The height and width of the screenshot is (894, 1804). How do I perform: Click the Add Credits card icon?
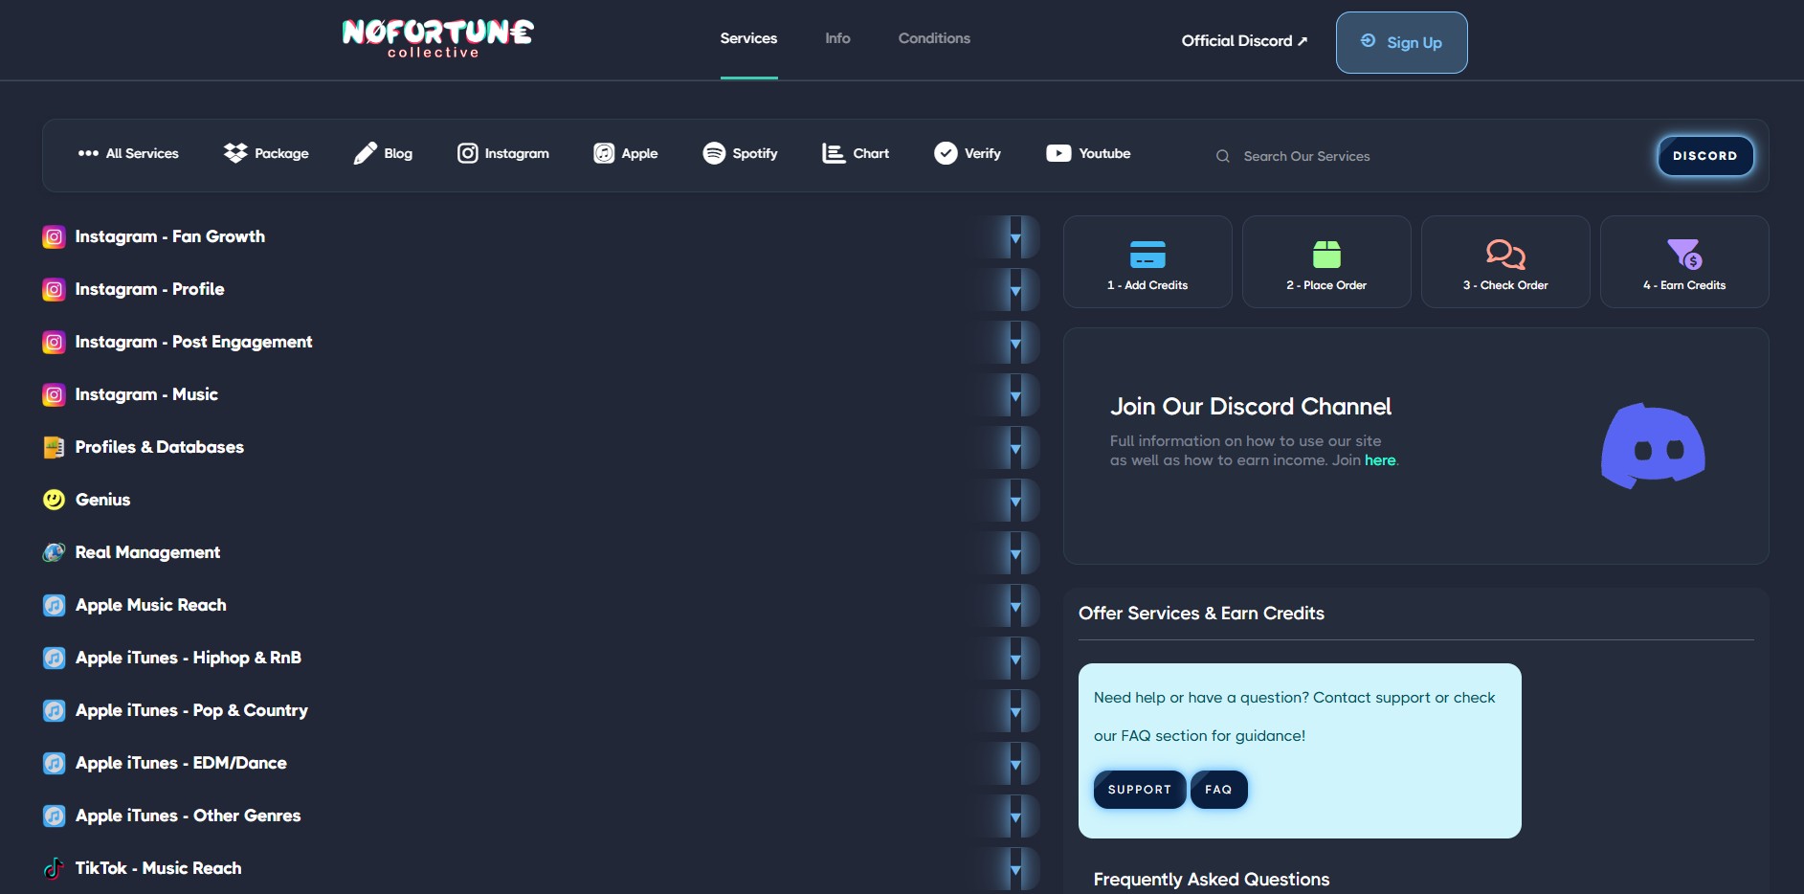[1147, 255]
